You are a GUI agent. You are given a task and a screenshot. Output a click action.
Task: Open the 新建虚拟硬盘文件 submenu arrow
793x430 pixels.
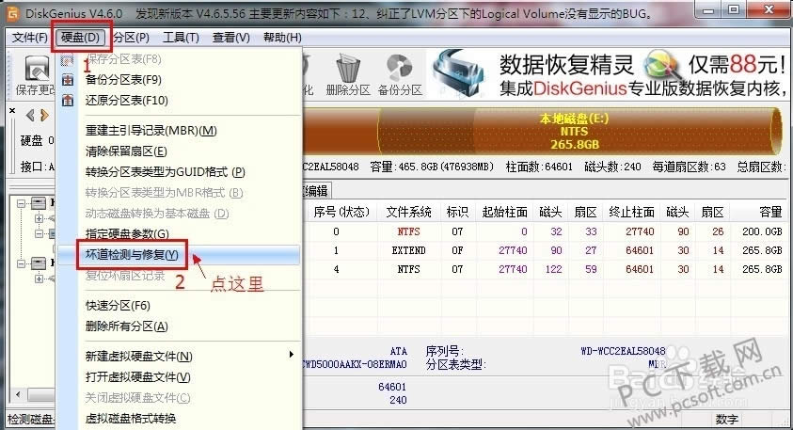coord(292,354)
